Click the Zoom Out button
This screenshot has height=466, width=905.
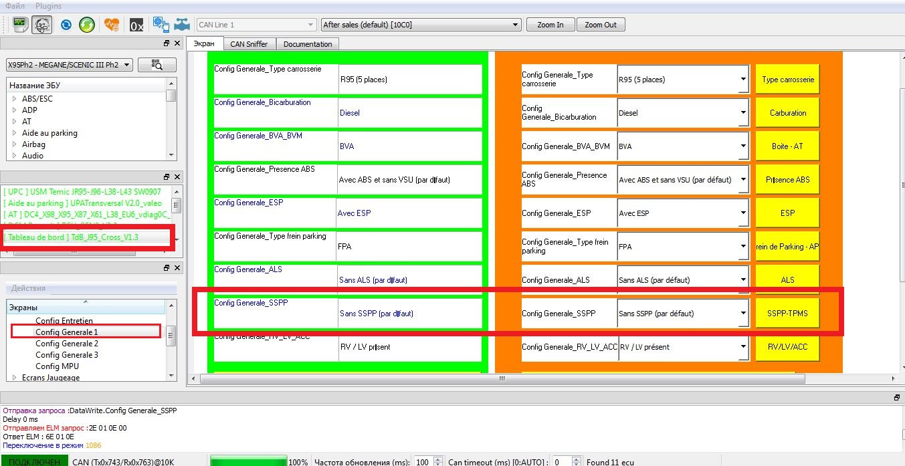coord(601,25)
